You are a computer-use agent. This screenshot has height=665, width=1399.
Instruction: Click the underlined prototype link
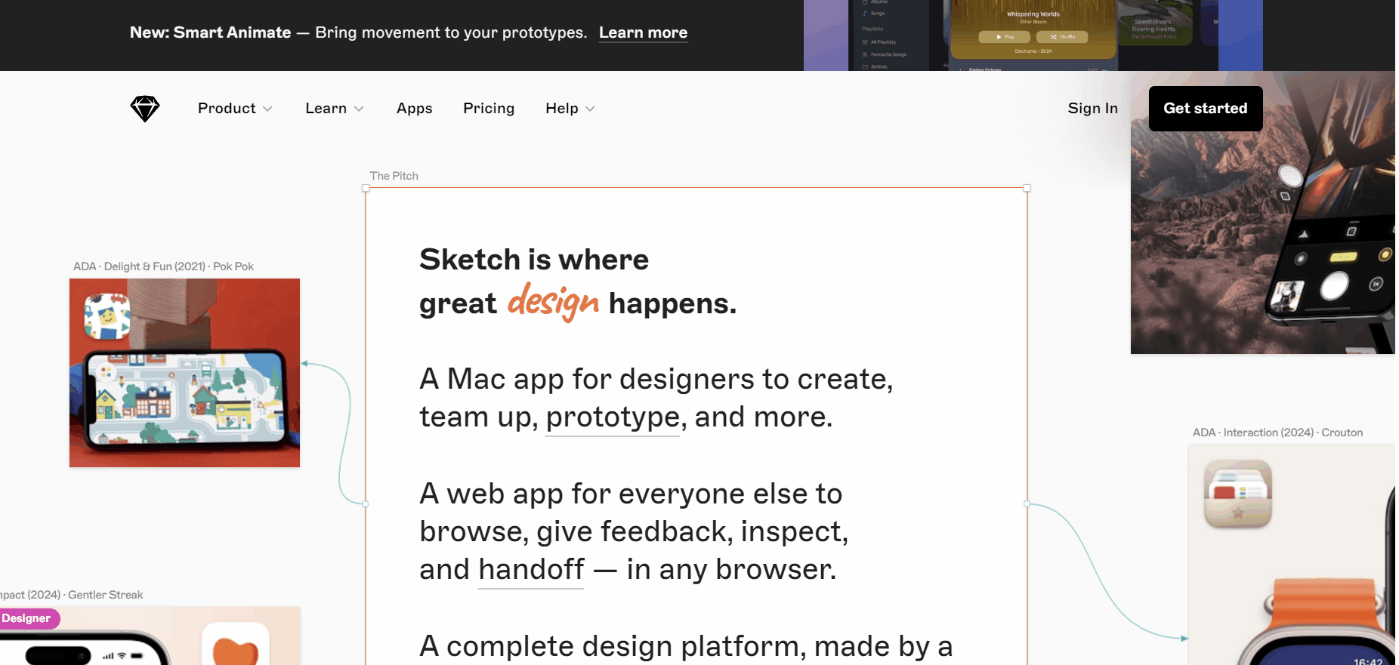(613, 417)
